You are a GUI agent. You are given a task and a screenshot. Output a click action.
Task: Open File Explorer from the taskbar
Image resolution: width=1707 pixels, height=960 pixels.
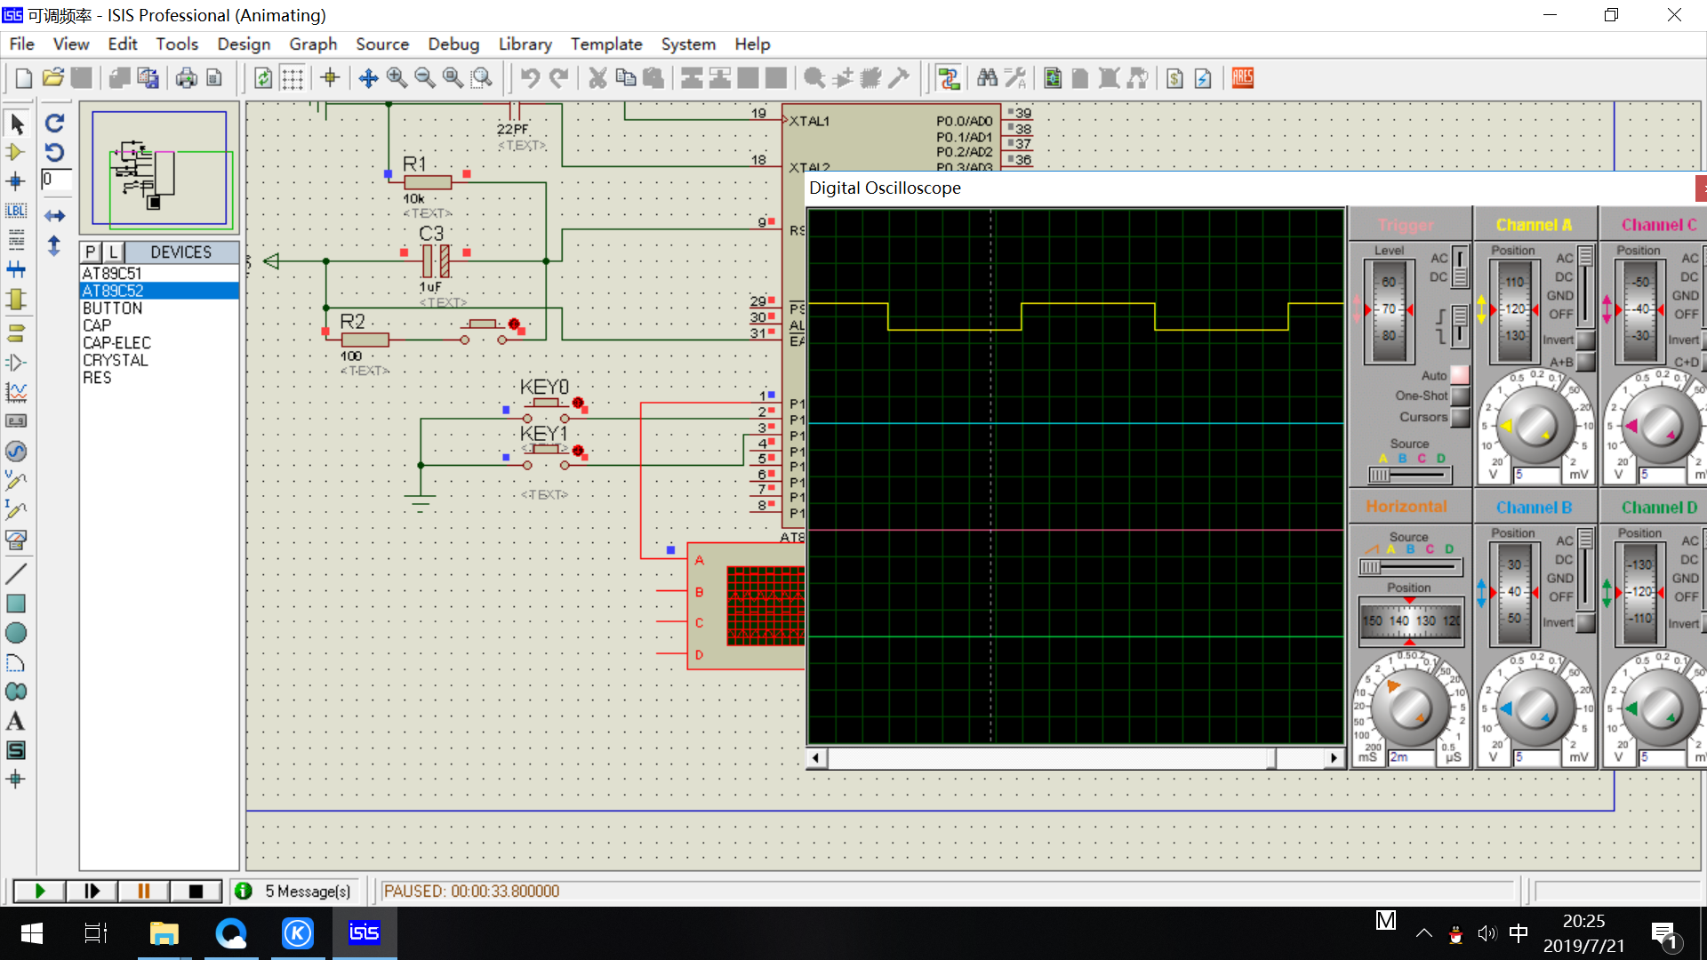point(164,933)
